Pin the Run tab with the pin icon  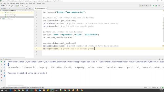point(2,75)
